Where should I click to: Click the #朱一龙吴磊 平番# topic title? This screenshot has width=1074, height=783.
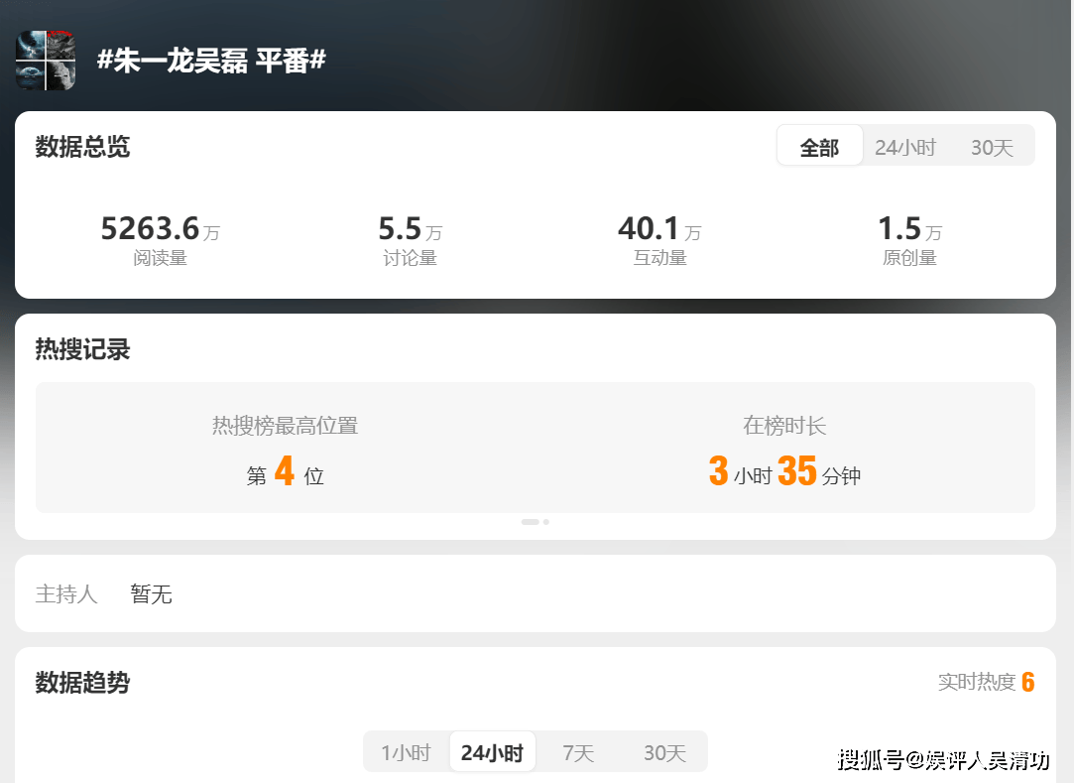(x=211, y=61)
